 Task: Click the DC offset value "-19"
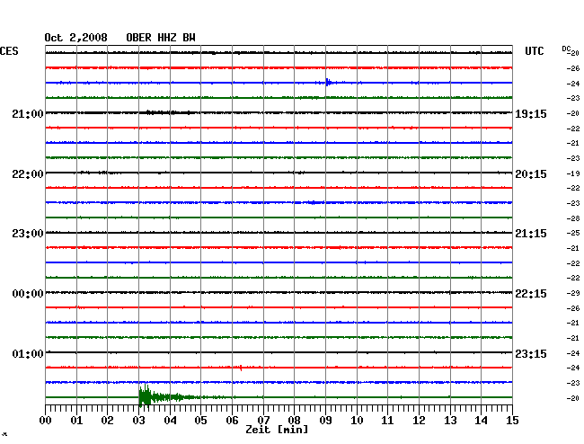click(573, 173)
